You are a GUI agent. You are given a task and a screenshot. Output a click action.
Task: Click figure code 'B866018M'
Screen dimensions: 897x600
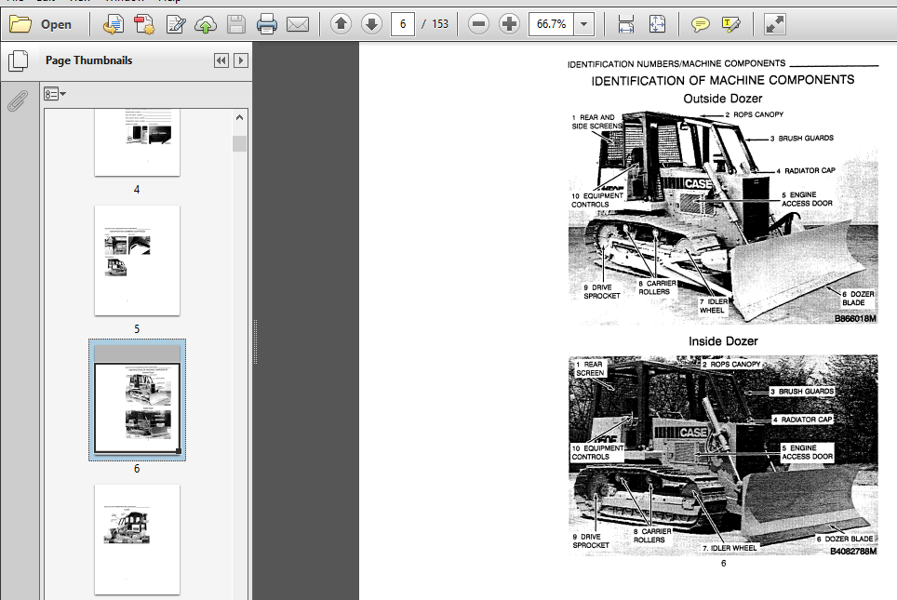(x=855, y=318)
